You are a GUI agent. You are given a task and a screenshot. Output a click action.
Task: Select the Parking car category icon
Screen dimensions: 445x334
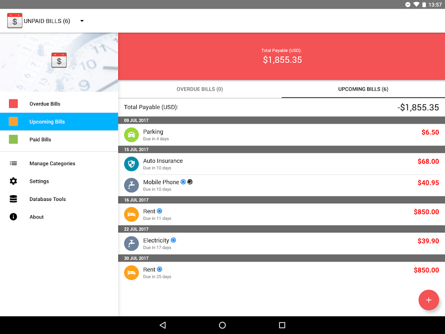(131, 135)
